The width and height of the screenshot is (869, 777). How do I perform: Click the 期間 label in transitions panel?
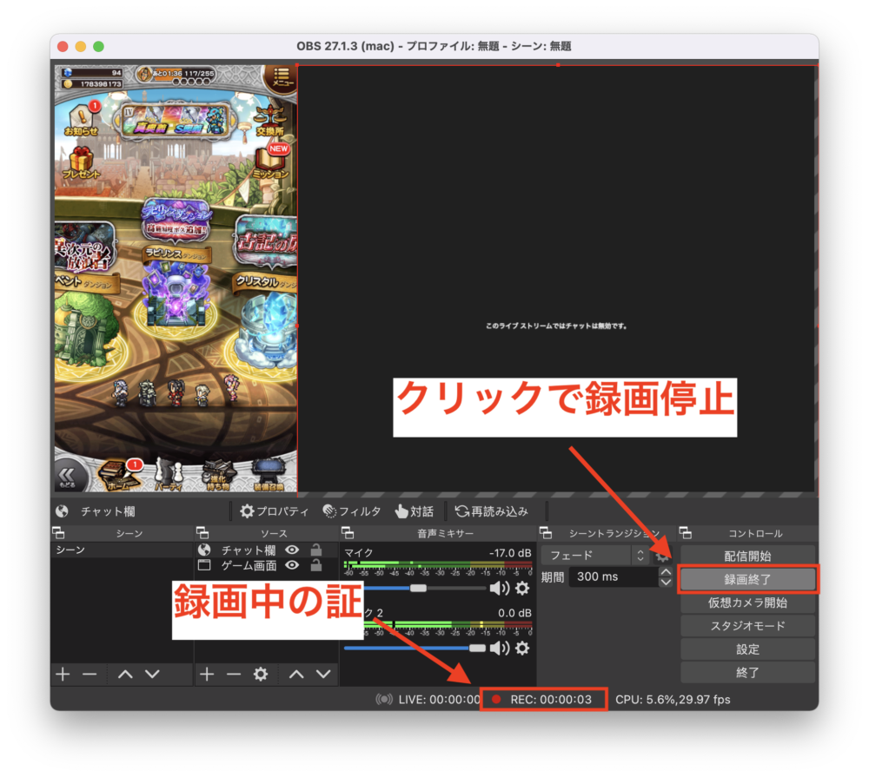coord(553,576)
